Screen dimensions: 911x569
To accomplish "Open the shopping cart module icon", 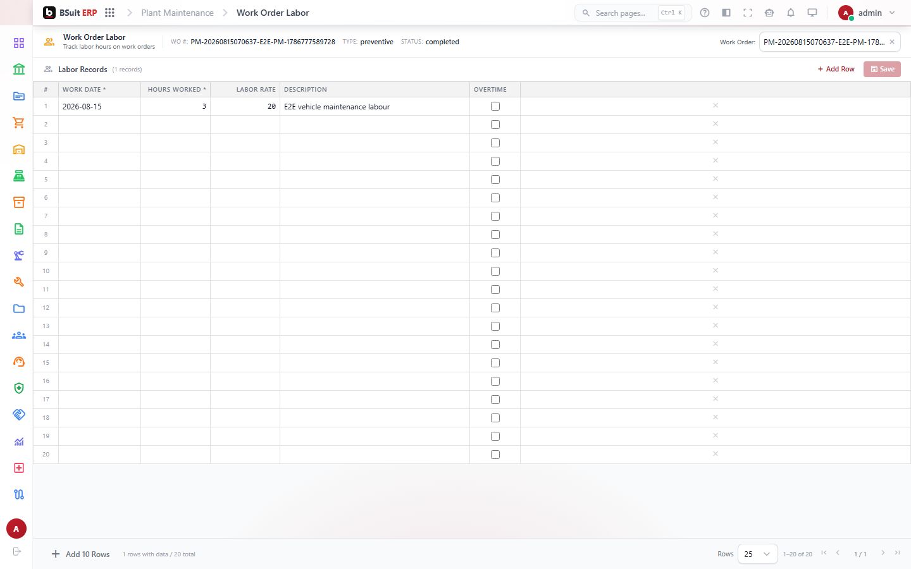I will [x=19, y=123].
